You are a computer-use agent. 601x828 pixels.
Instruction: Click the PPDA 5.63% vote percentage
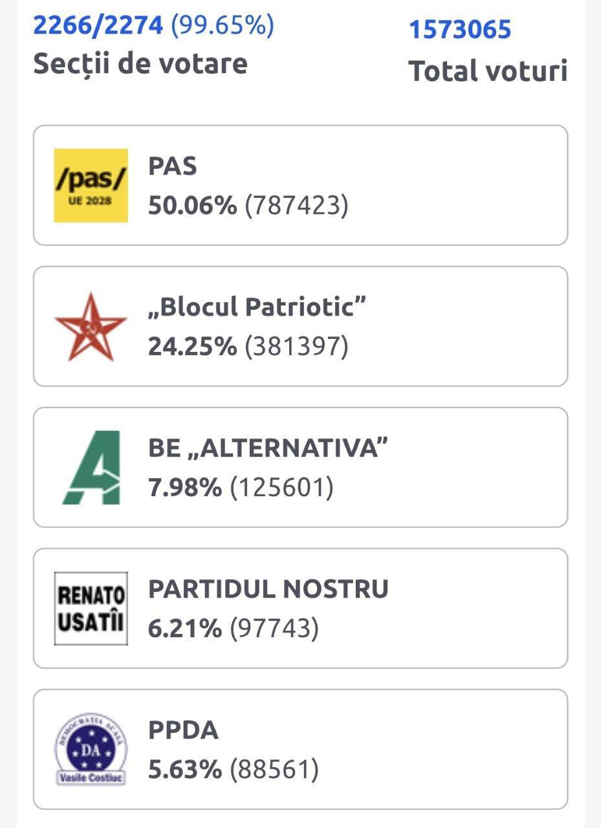(x=185, y=770)
